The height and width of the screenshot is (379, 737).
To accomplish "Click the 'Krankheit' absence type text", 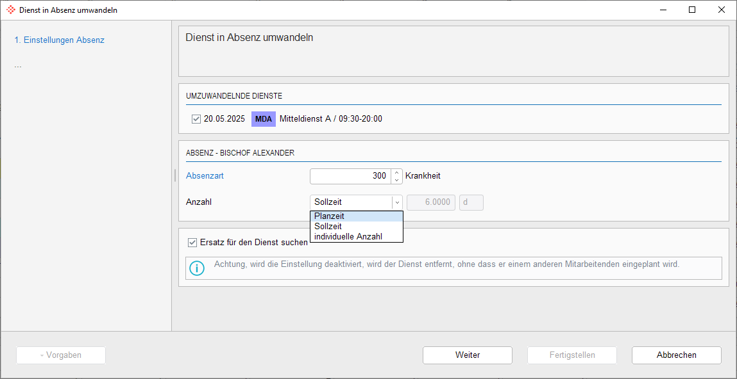I will point(423,176).
